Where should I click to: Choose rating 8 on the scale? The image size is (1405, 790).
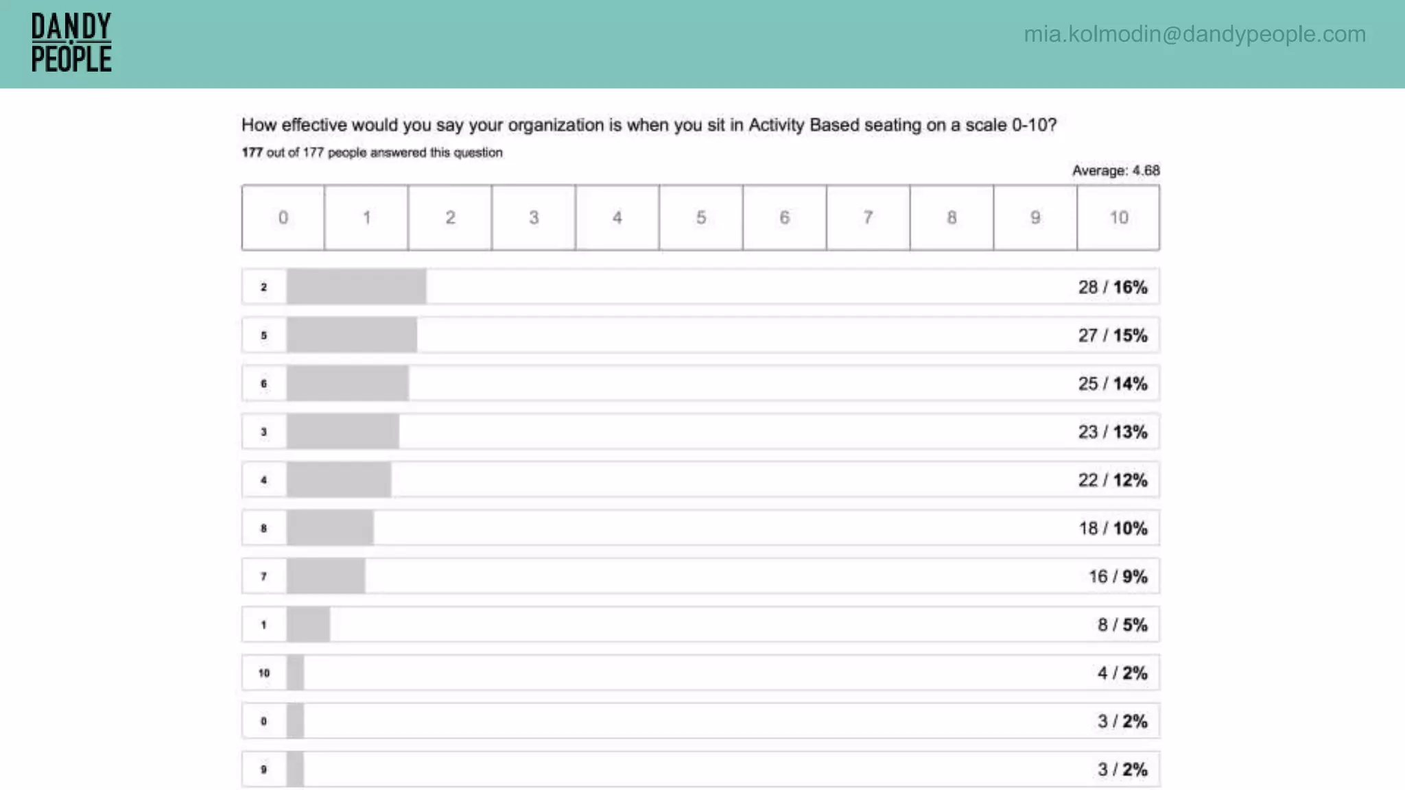952,218
